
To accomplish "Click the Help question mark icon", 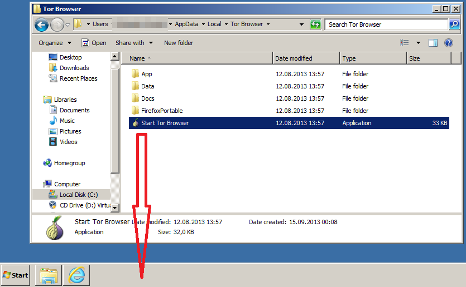I will point(448,43).
